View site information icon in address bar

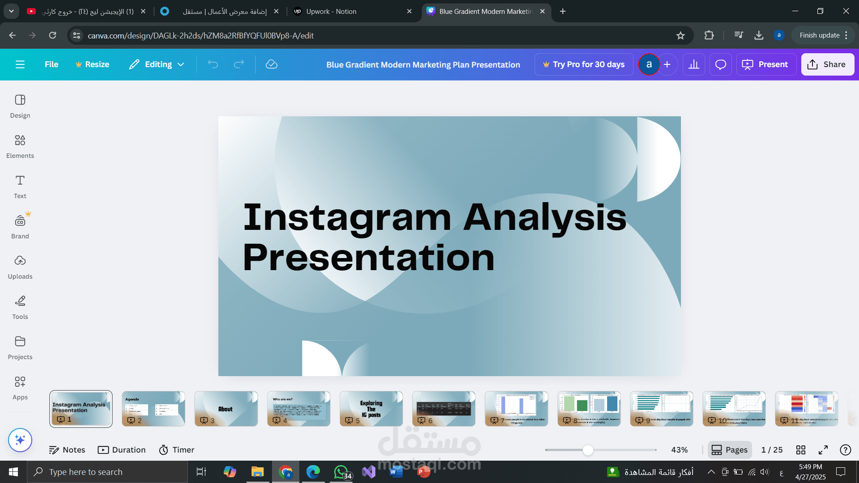coord(77,35)
